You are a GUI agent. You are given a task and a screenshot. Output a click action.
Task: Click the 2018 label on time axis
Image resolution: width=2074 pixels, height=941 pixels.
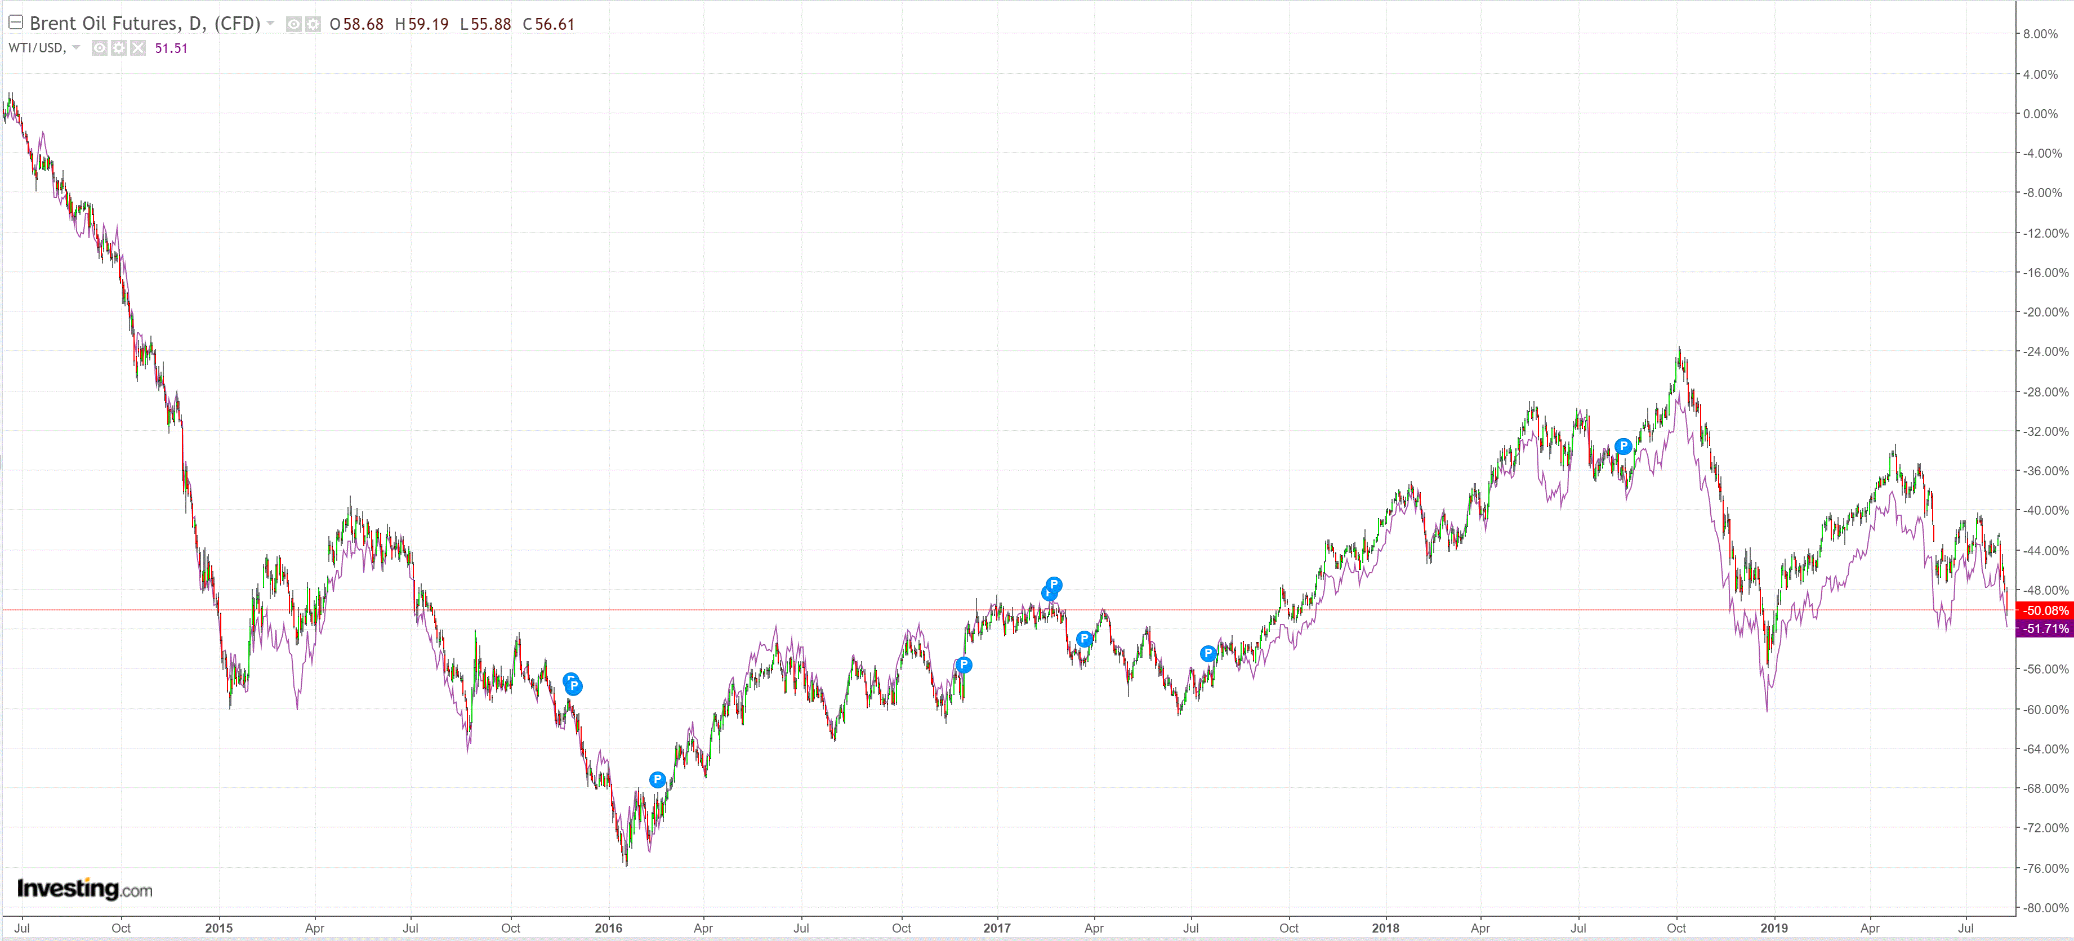click(x=1385, y=928)
